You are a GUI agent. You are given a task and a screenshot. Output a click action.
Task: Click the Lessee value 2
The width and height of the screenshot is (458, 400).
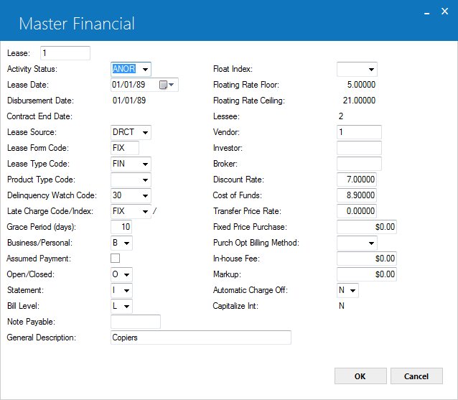point(341,116)
